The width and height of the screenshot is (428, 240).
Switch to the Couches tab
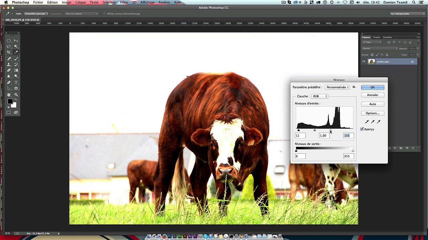tap(388, 37)
